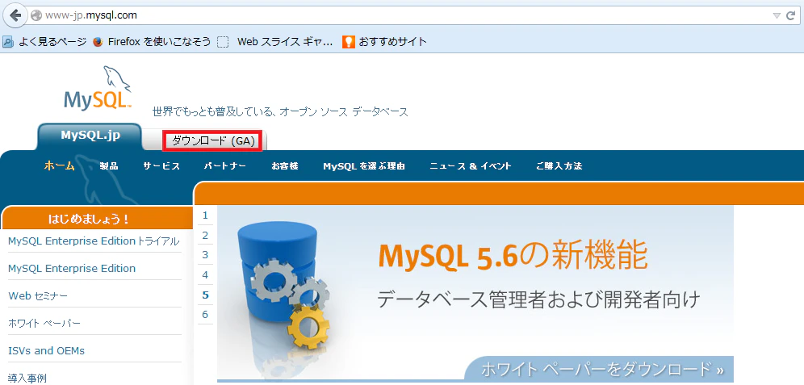This screenshot has height=385, width=804.
Task: Show banner slide 4
Action: click(x=205, y=274)
